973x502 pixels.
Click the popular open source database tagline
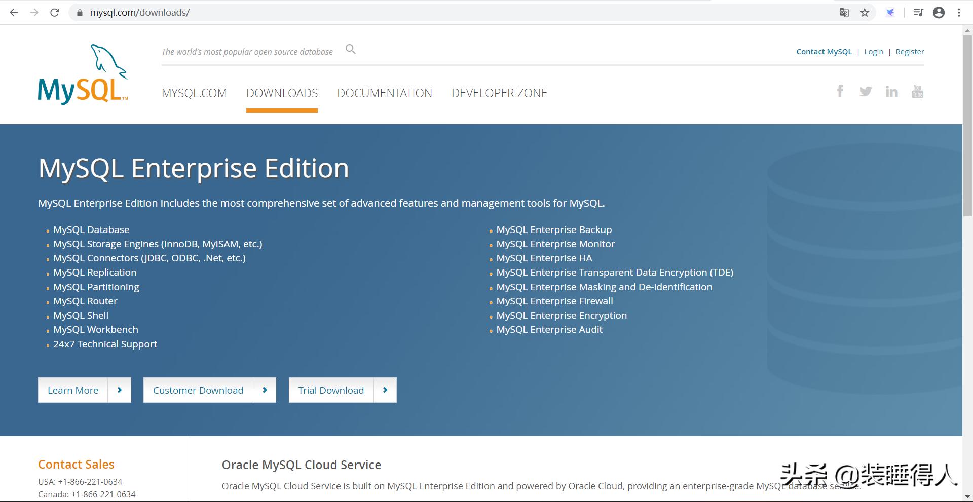tap(247, 52)
